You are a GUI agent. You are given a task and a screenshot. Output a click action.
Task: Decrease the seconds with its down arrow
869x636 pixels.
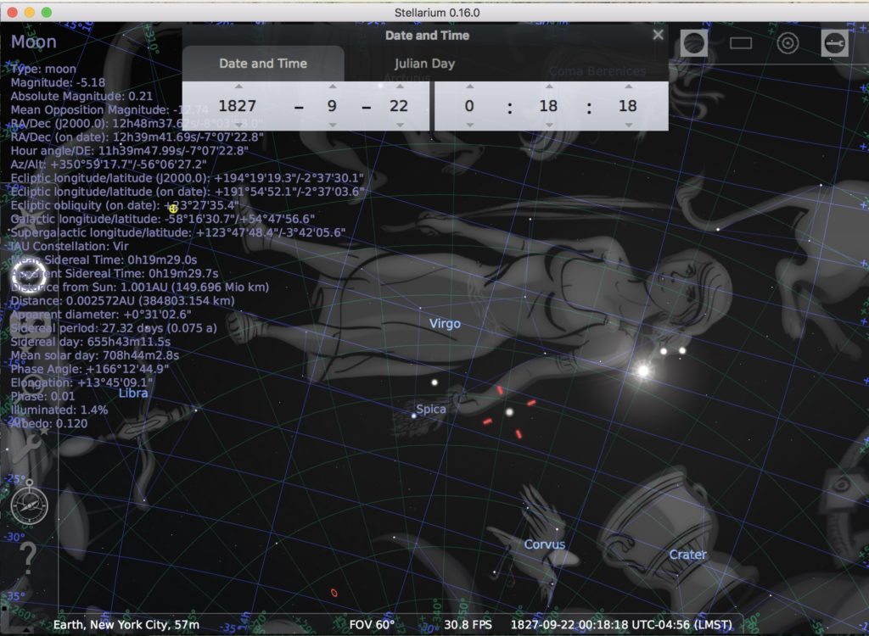pos(628,126)
